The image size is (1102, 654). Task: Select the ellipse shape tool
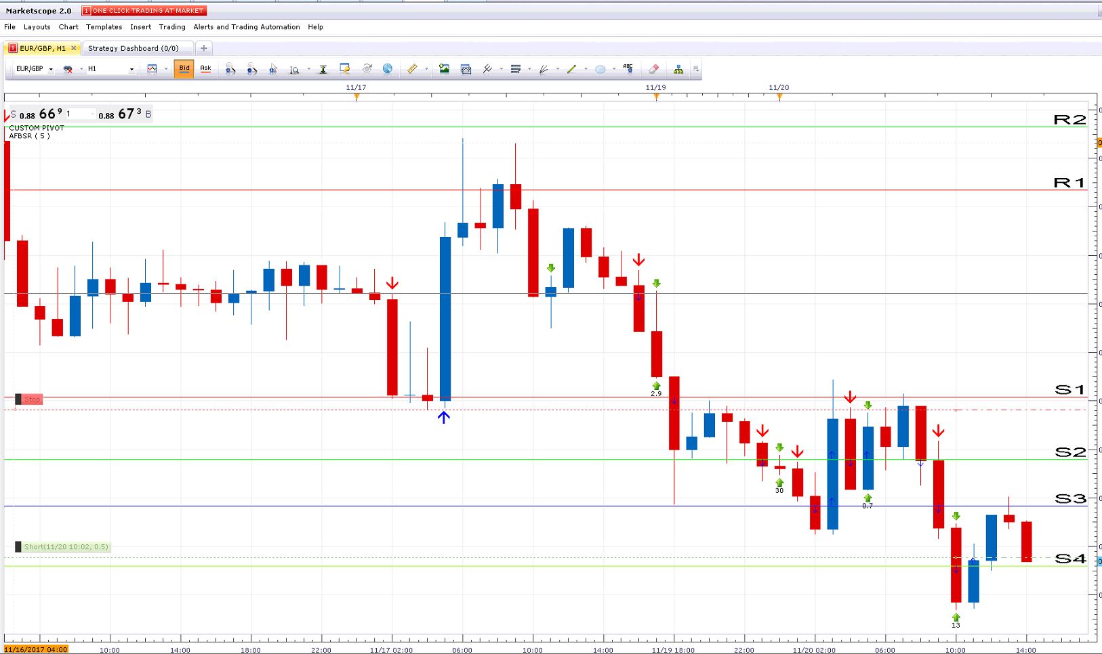(600, 69)
